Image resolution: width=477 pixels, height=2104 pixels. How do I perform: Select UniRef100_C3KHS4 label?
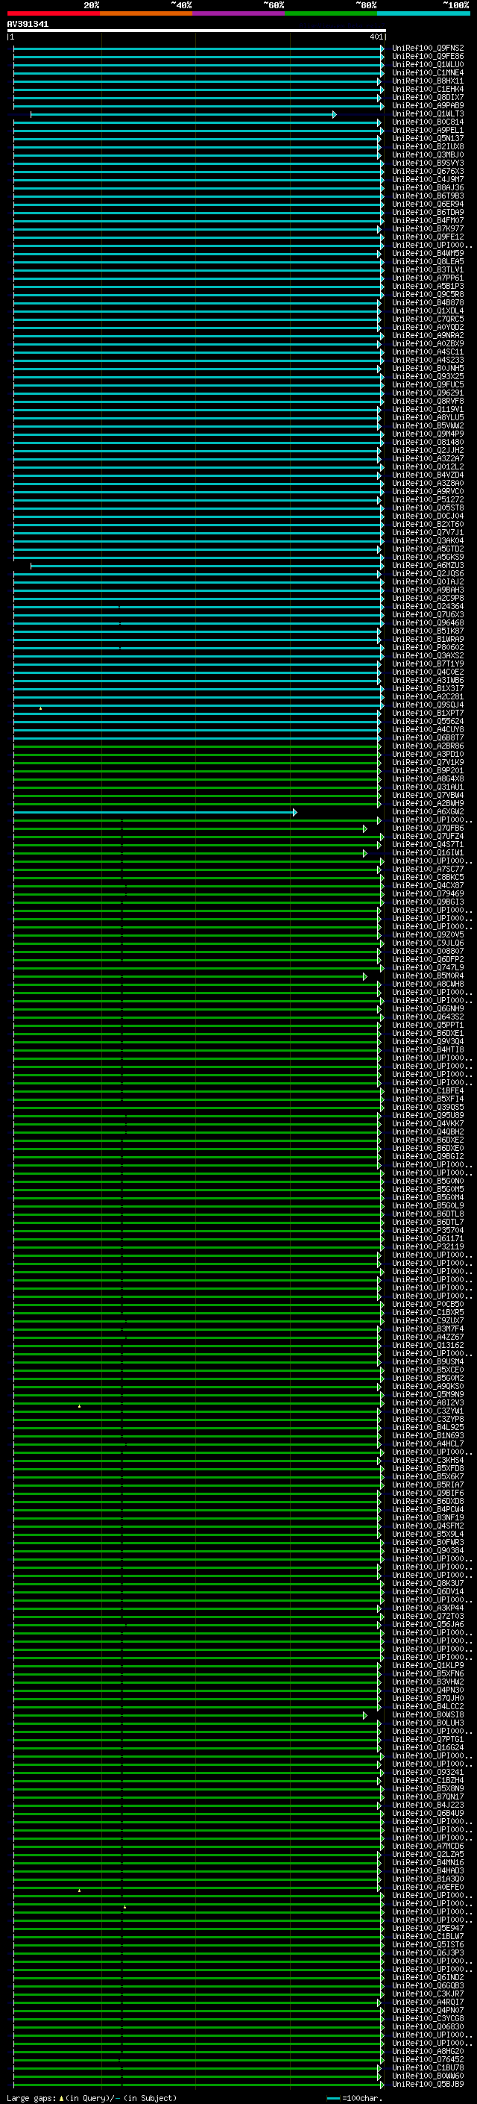click(x=428, y=1461)
